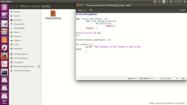This screenshot has width=187, height=105.
Task: Go back in Files window
Action: coord(12,6)
